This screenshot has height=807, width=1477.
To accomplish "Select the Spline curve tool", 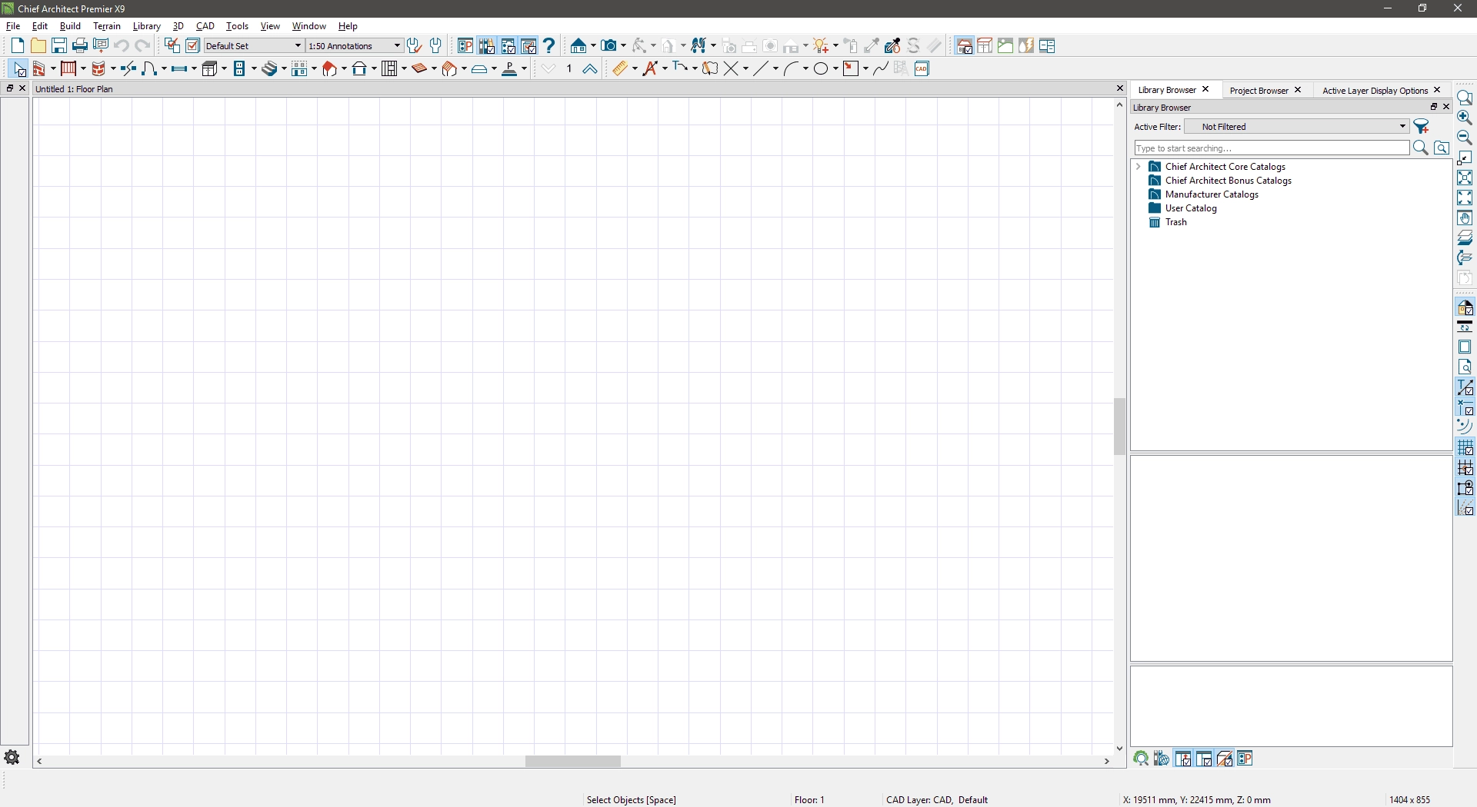I will [x=881, y=69].
